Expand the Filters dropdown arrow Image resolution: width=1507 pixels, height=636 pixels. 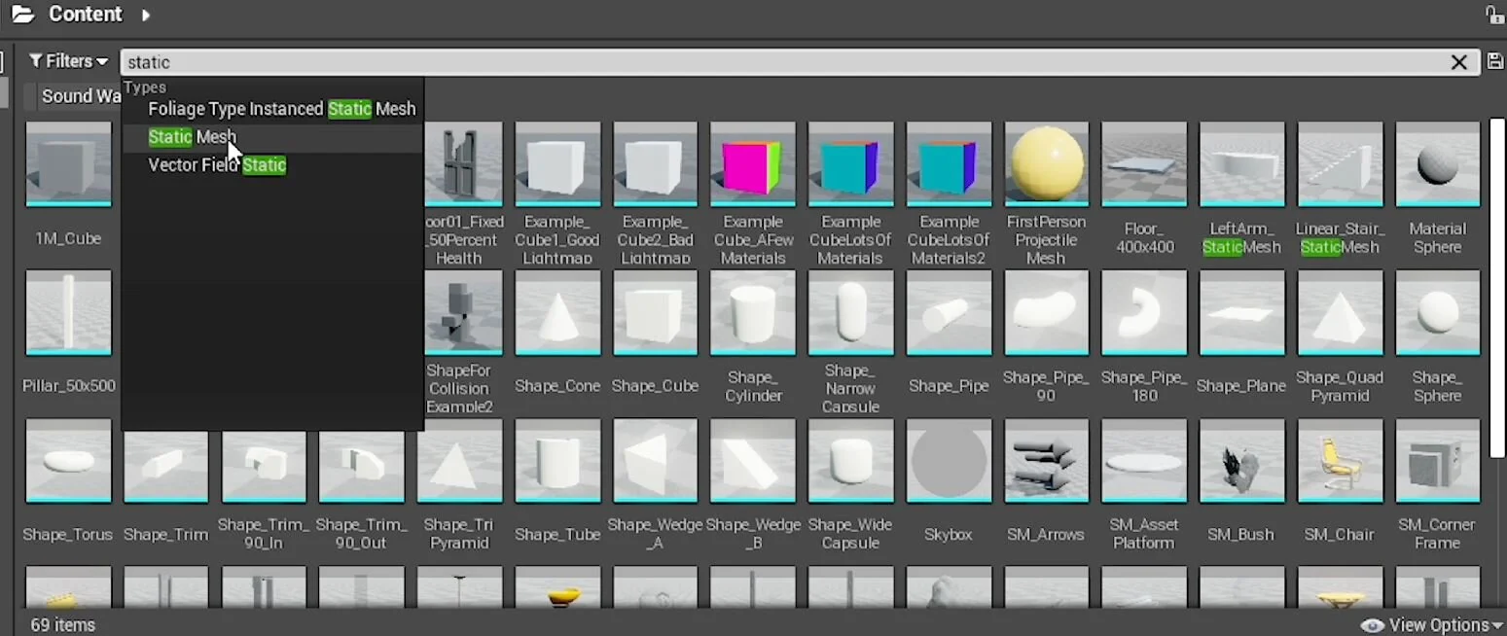(100, 60)
